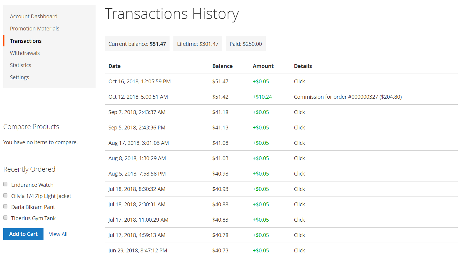
Task: Open Account Dashboard in sidebar
Action: click(x=33, y=17)
